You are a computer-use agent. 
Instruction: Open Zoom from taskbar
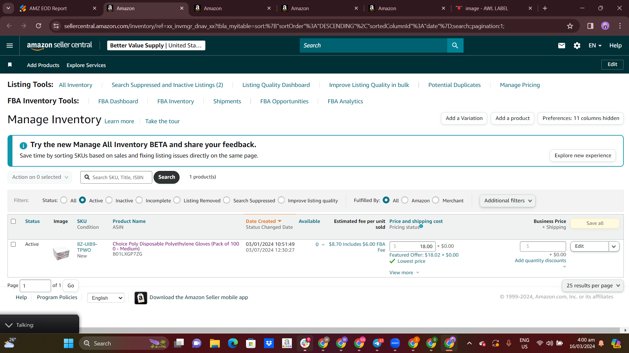click(x=395, y=343)
